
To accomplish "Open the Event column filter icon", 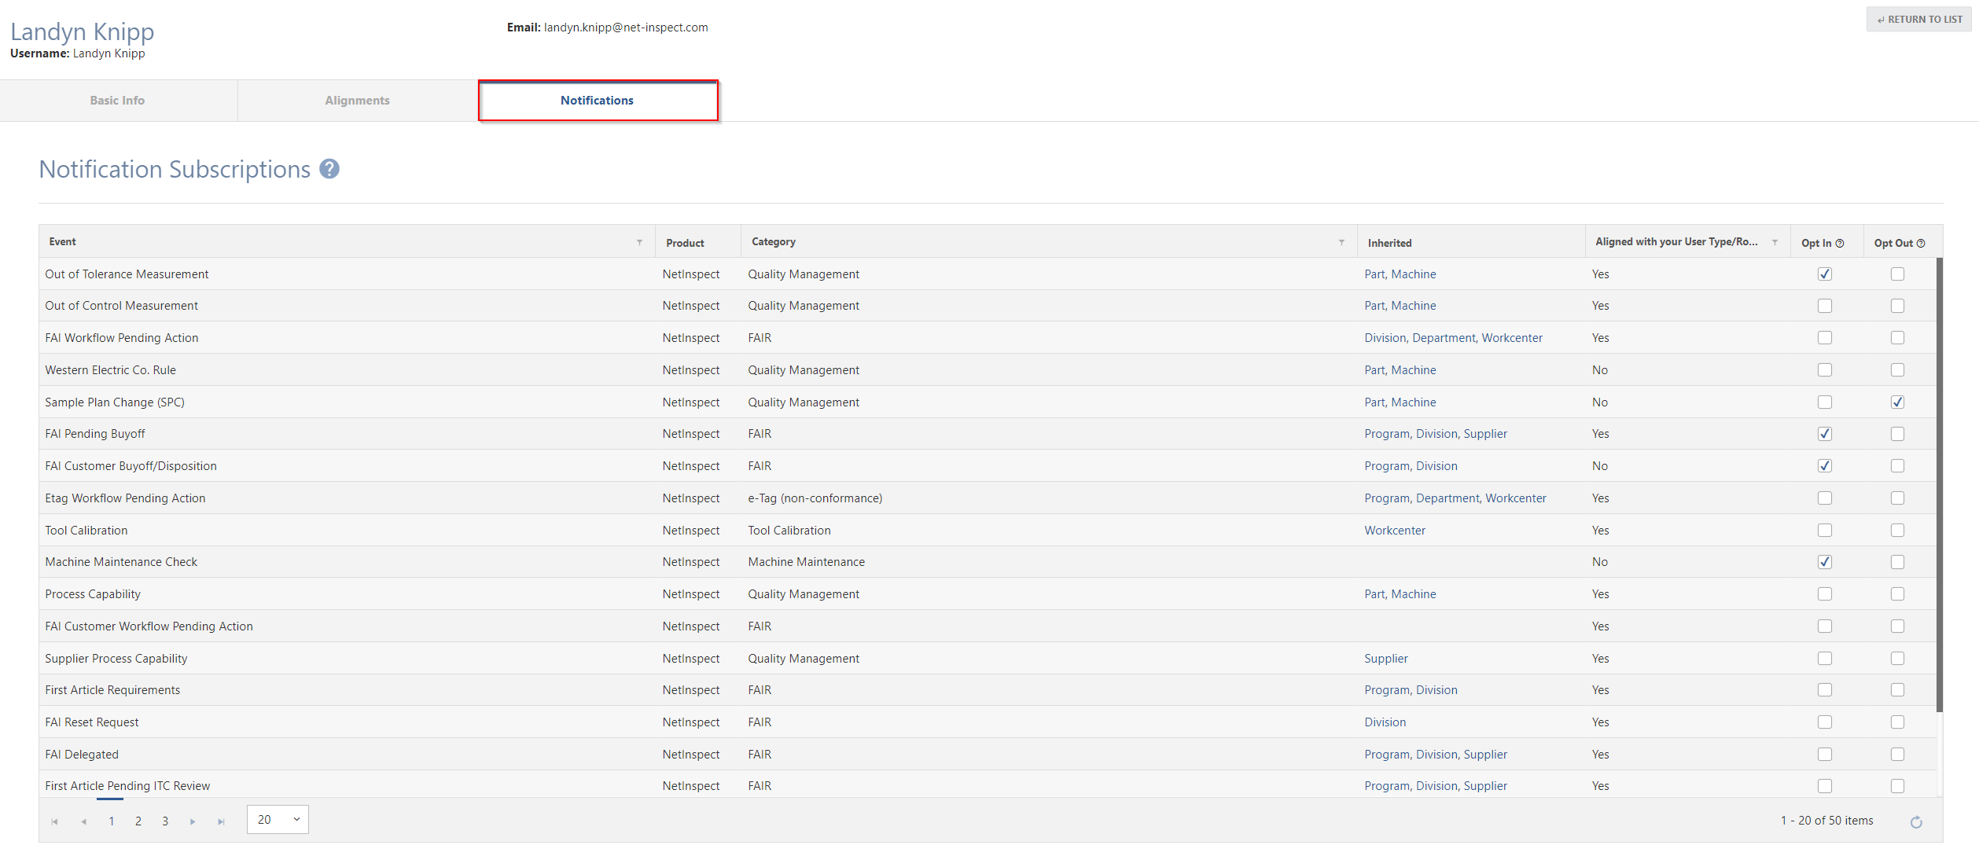I will coord(639,242).
